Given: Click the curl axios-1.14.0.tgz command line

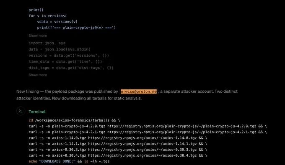Looking at the screenshot, I should tap(118, 138).
